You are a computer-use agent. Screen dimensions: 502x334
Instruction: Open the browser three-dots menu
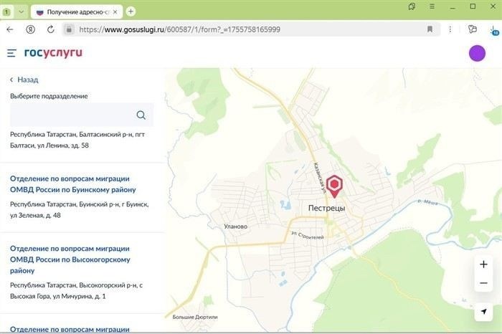point(450,29)
